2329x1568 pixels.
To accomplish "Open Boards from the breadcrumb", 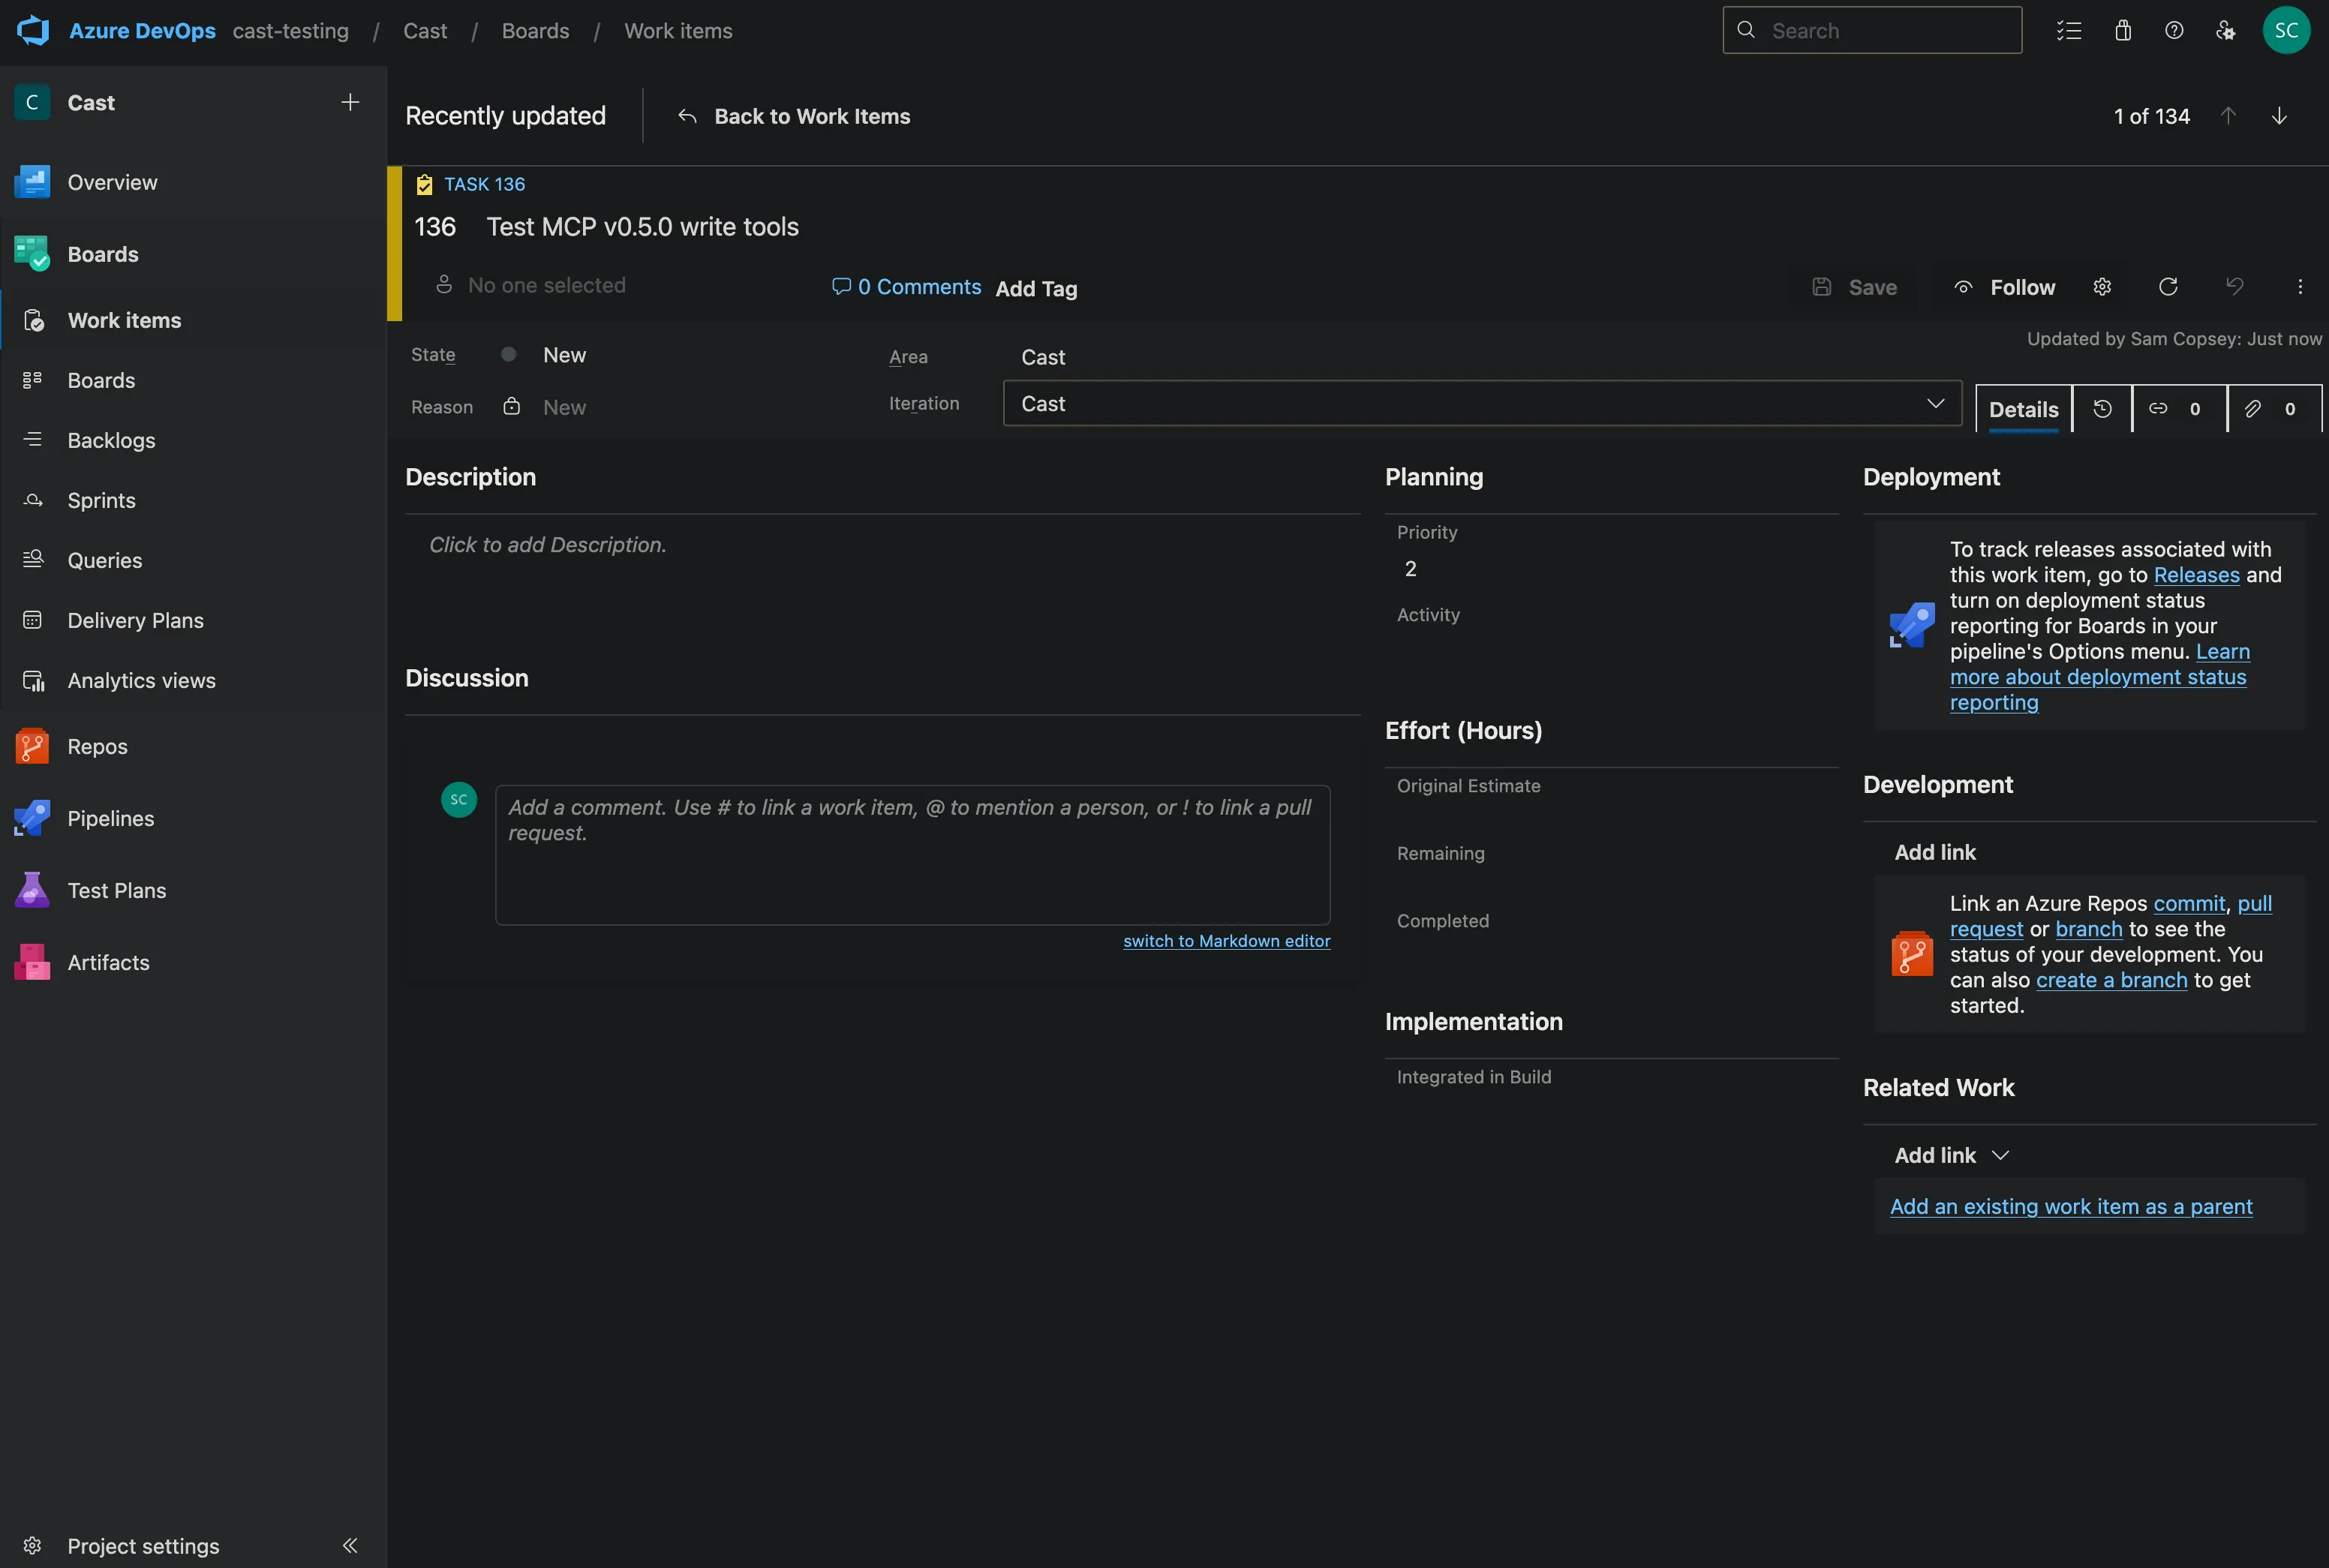I will pyautogui.click(x=535, y=30).
